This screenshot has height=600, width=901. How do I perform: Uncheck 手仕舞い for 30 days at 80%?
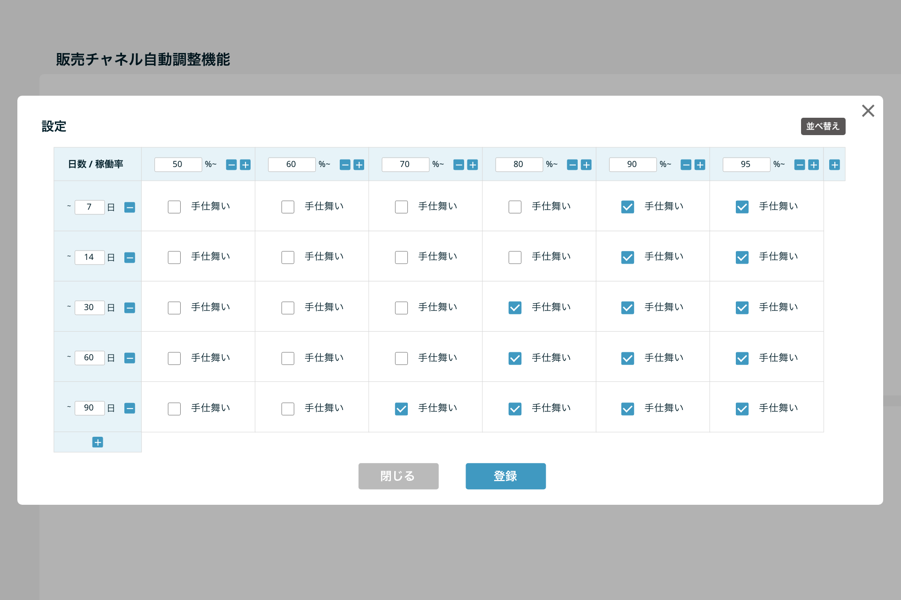(x=515, y=308)
